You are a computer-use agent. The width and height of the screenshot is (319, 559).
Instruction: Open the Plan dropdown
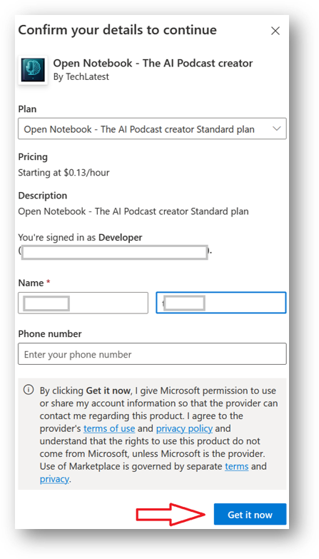click(x=152, y=129)
